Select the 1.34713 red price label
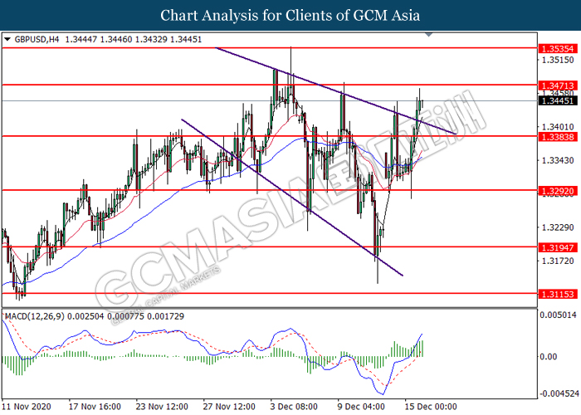Image resolution: width=581 pixels, height=415 pixels. click(x=558, y=85)
